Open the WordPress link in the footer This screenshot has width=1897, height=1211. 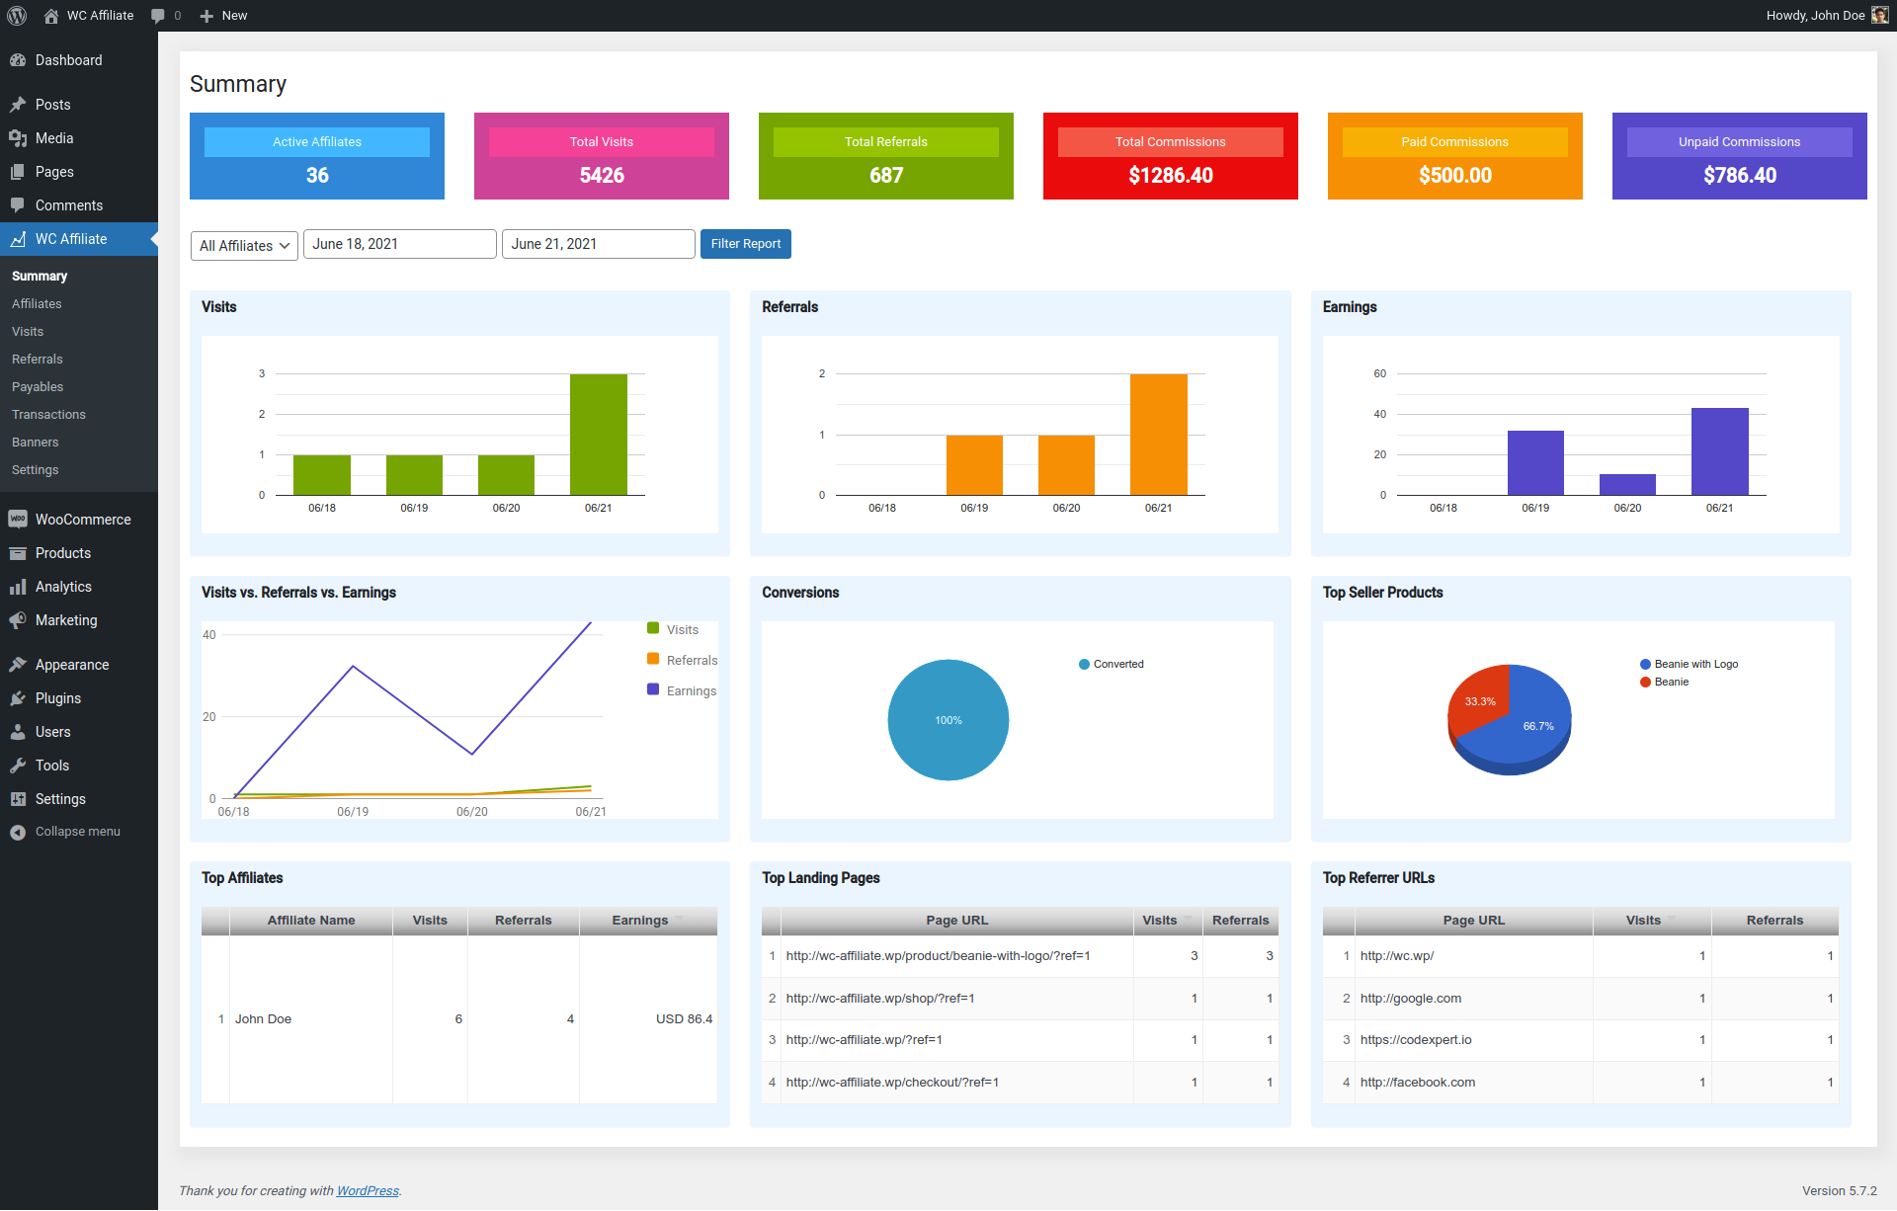click(367, 1190)
